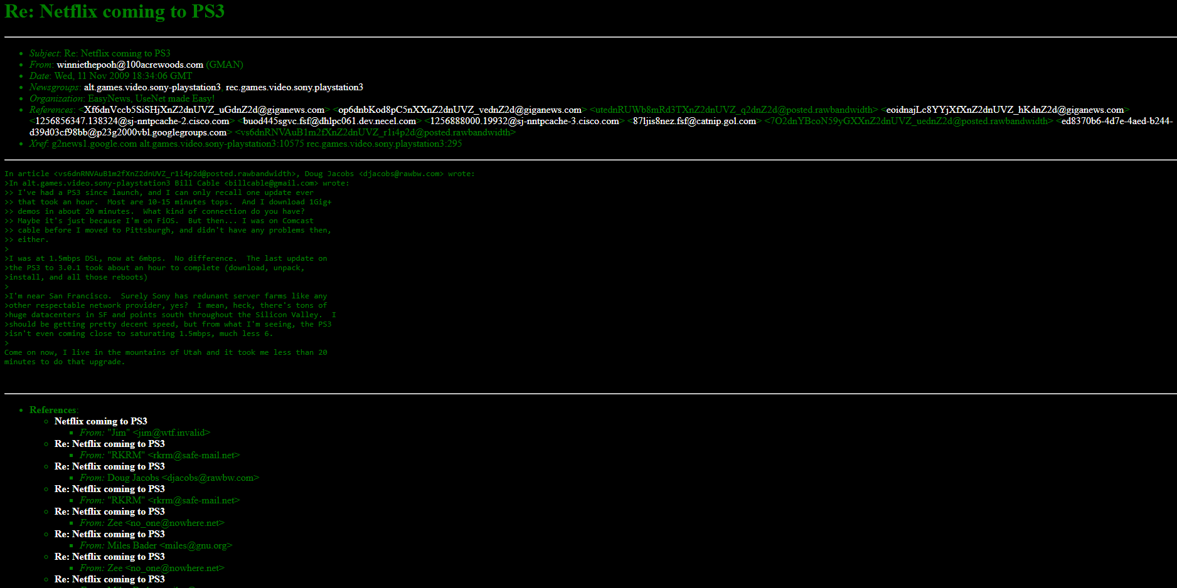
Task: Click the From line with djacobs@rawbw.com
Action: coord(169,478)
